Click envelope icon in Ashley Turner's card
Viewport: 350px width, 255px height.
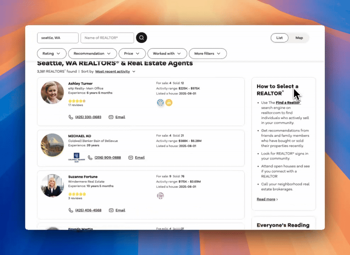click(111, 117)
